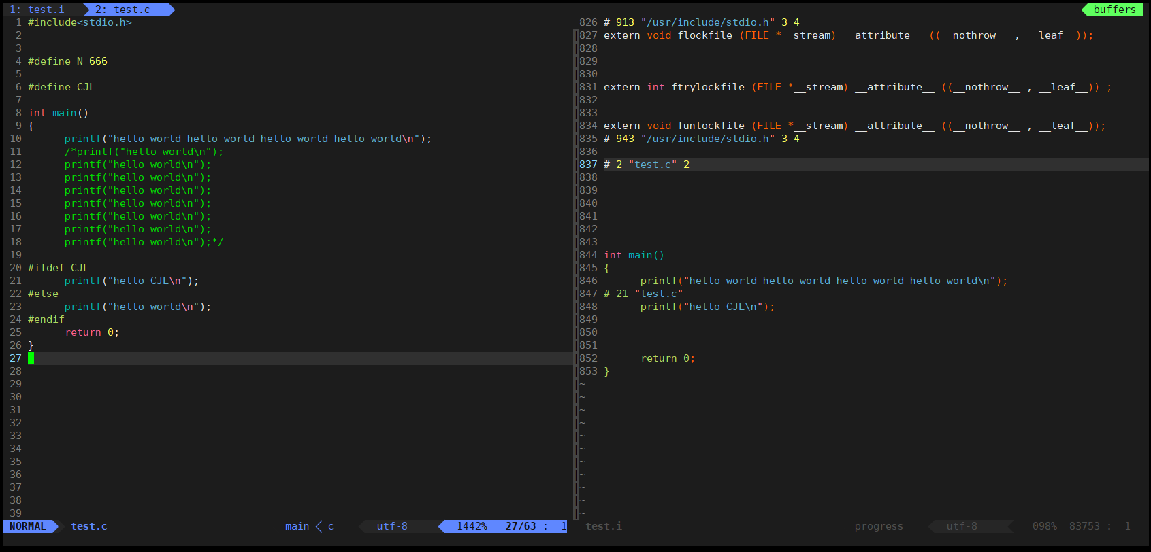
Task: Click printf("hello CJL\n") in test.c
Action: tap(131, 281)
